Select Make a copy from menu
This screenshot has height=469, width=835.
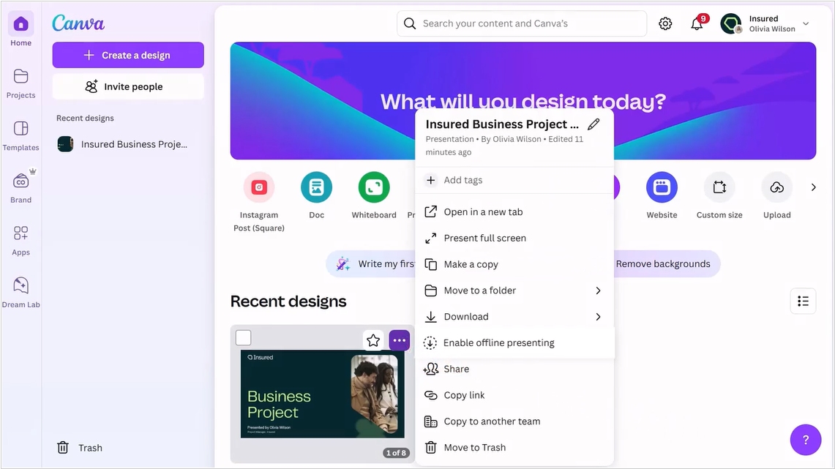471,264
